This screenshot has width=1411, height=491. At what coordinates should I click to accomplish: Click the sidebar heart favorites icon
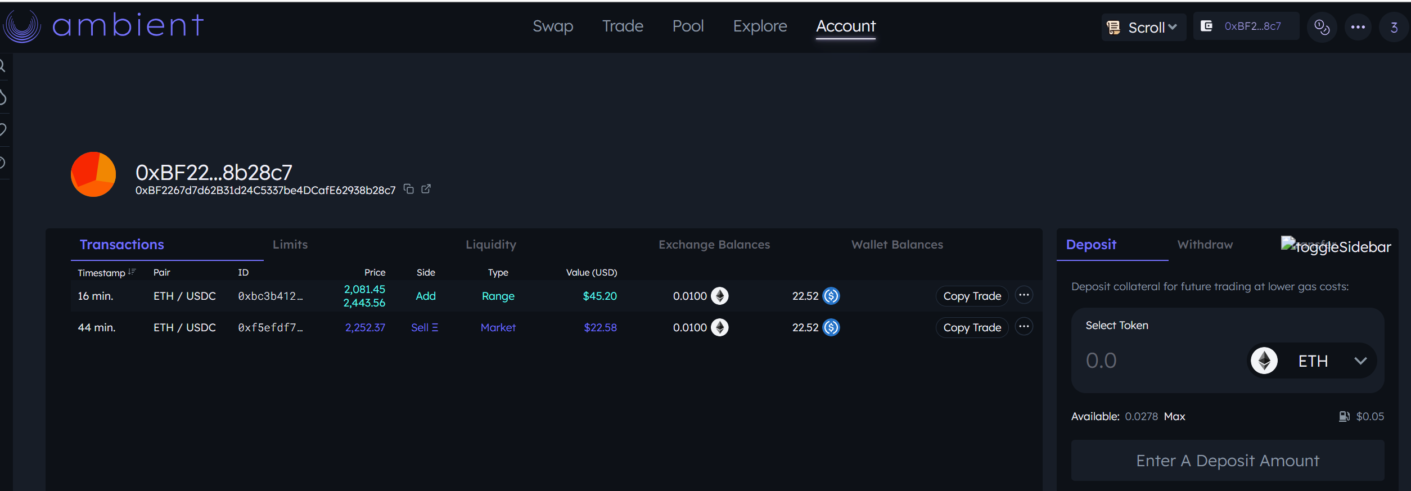2,130
